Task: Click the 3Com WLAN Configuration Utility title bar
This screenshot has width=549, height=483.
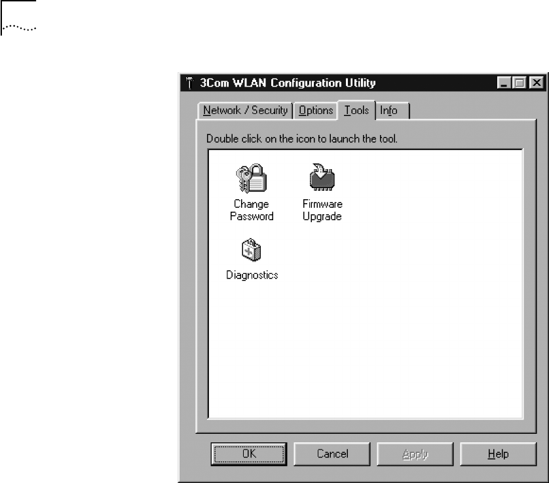Action: (363, 83)
